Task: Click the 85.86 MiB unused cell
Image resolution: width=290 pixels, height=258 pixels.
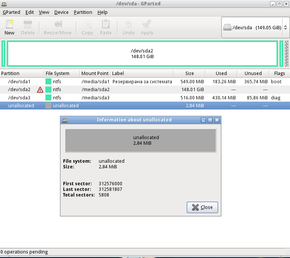Action: 257,97
